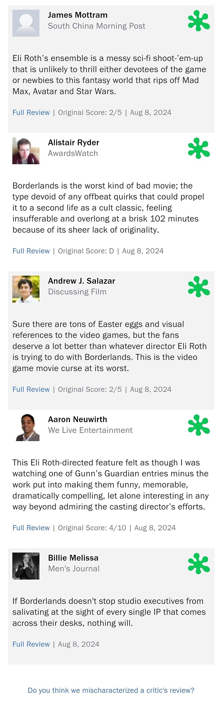Click critic name Alistair Ryder
The height and width of the screenshot is (705, 222).
[x=73, y=143]
